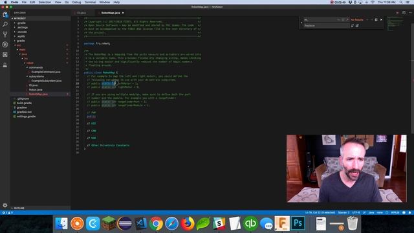
Task: Toggle Find in Selection in find widget
Action: [x=376, y=19]
